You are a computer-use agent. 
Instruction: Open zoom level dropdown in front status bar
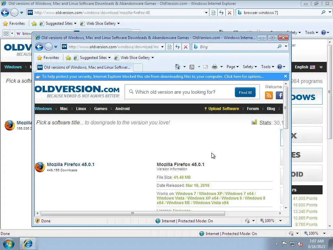click(280, 221)
